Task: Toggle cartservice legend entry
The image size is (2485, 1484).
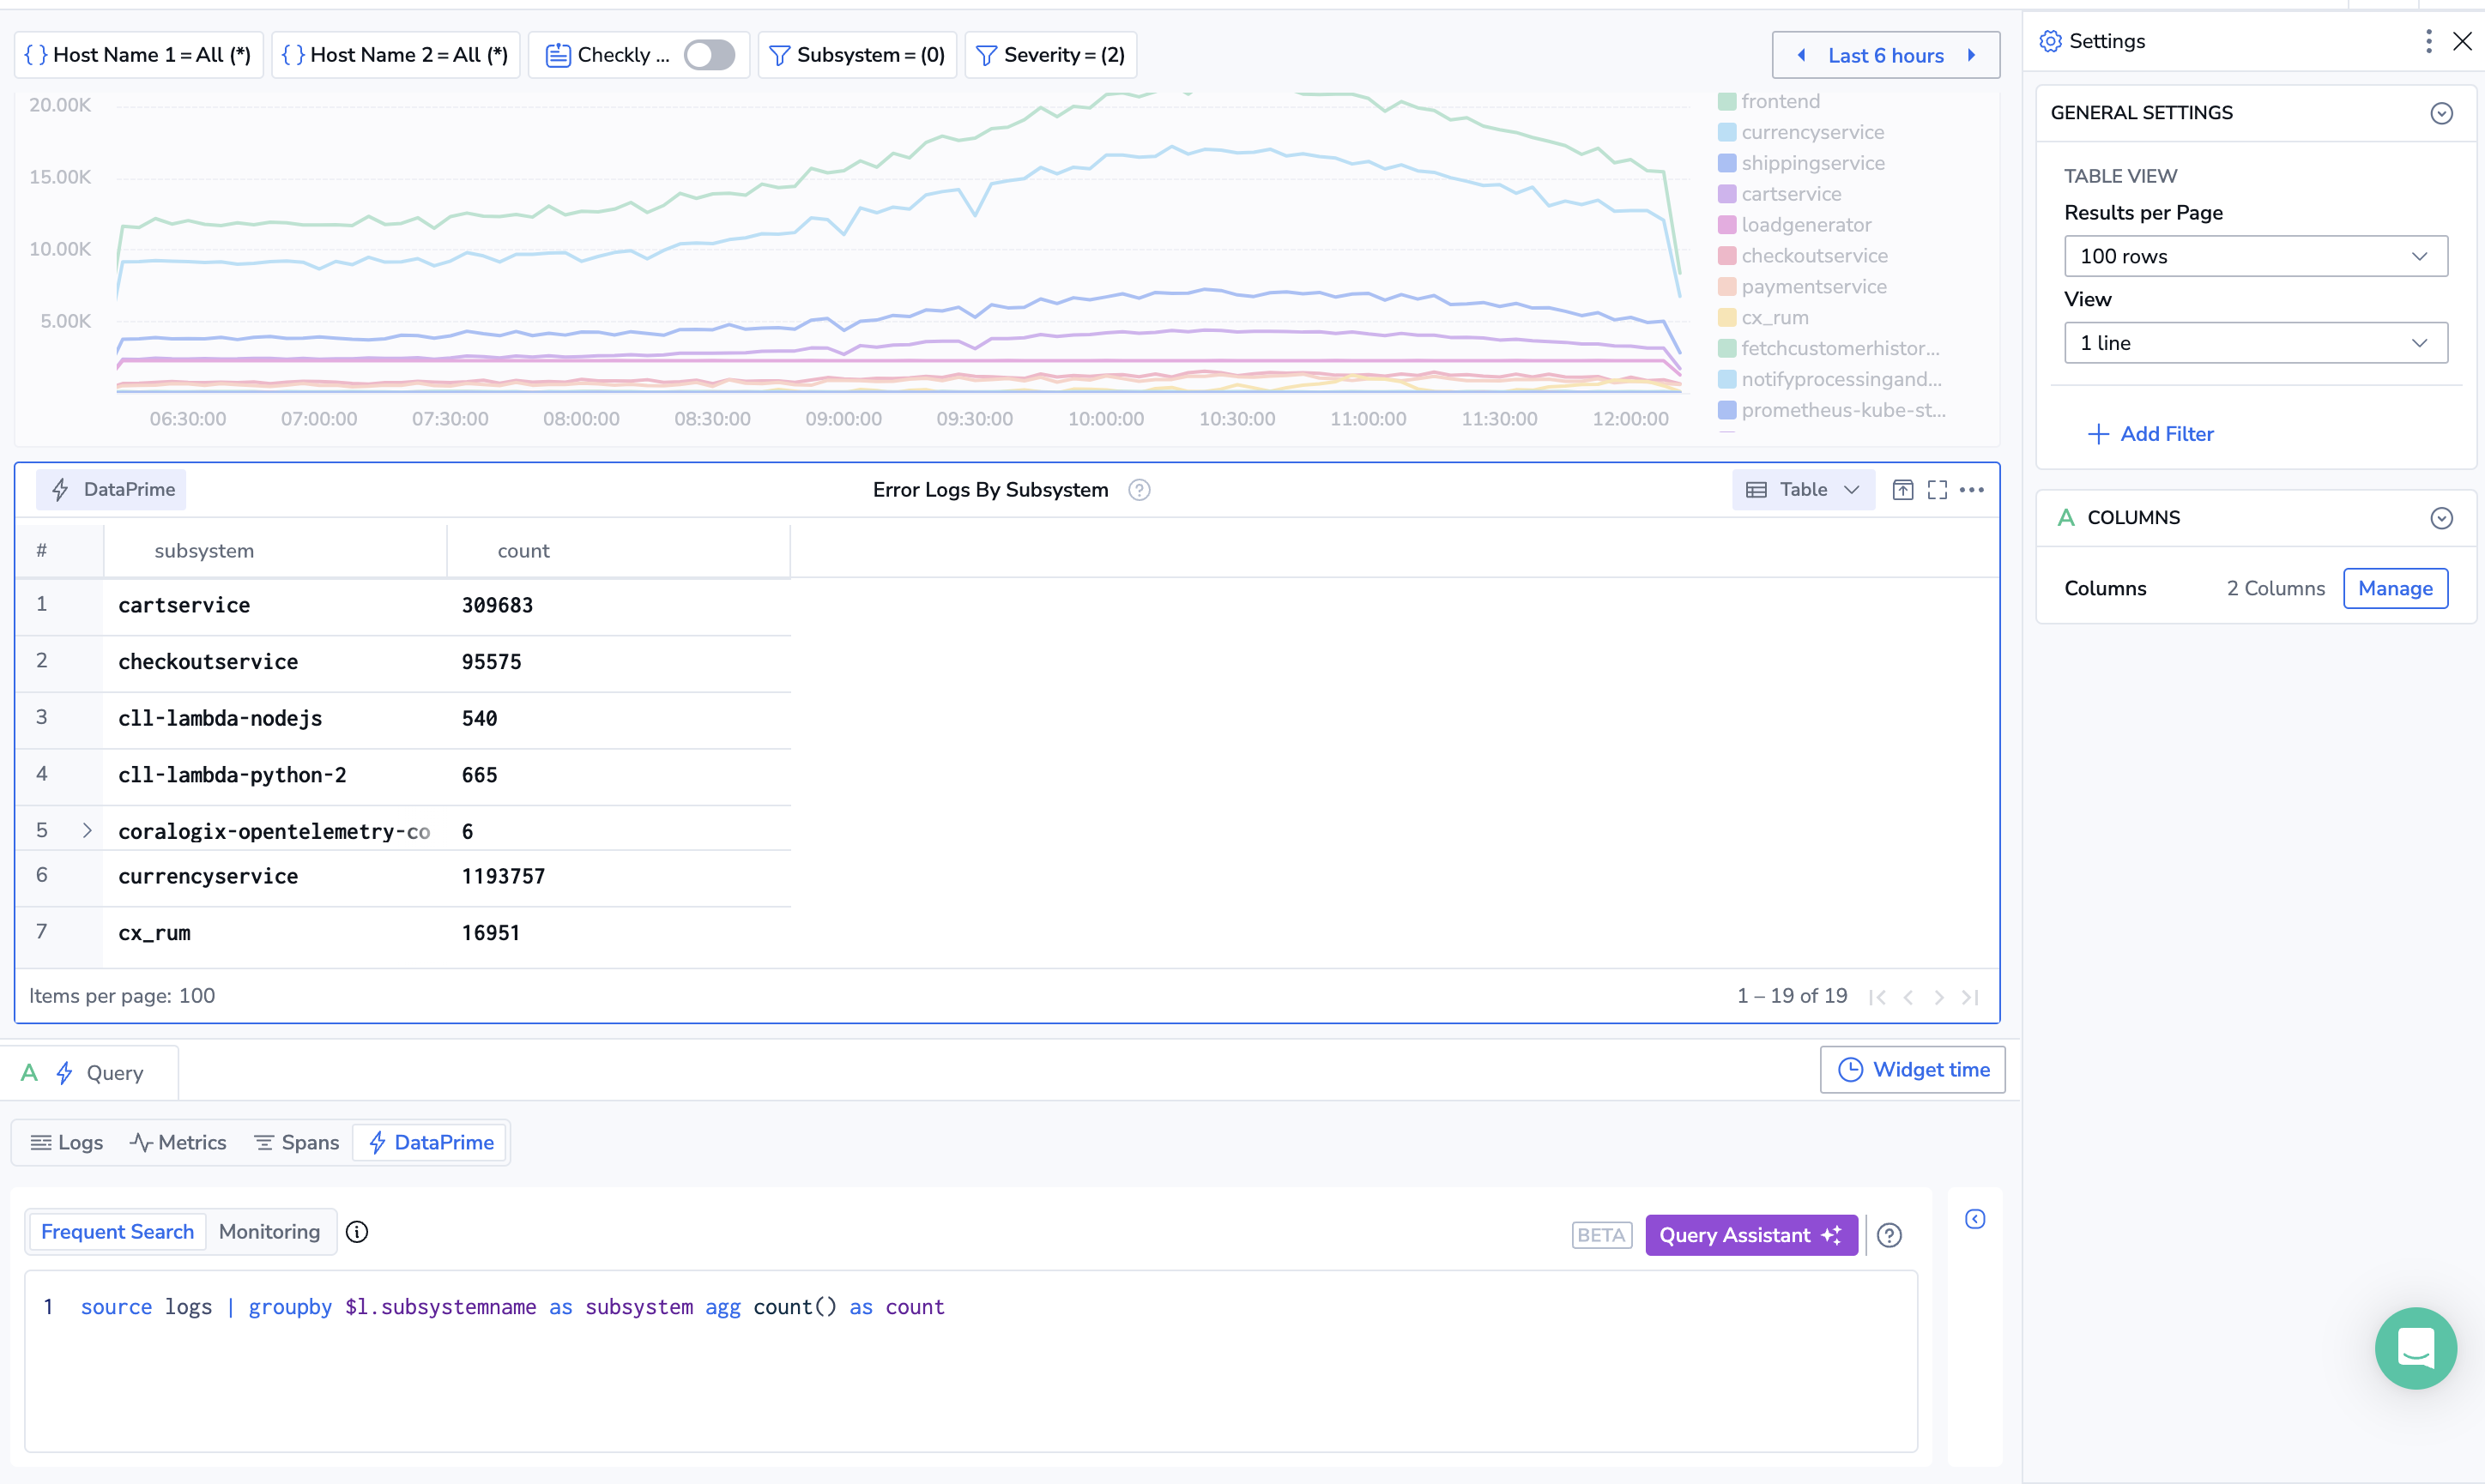Action: (1779, 194)
